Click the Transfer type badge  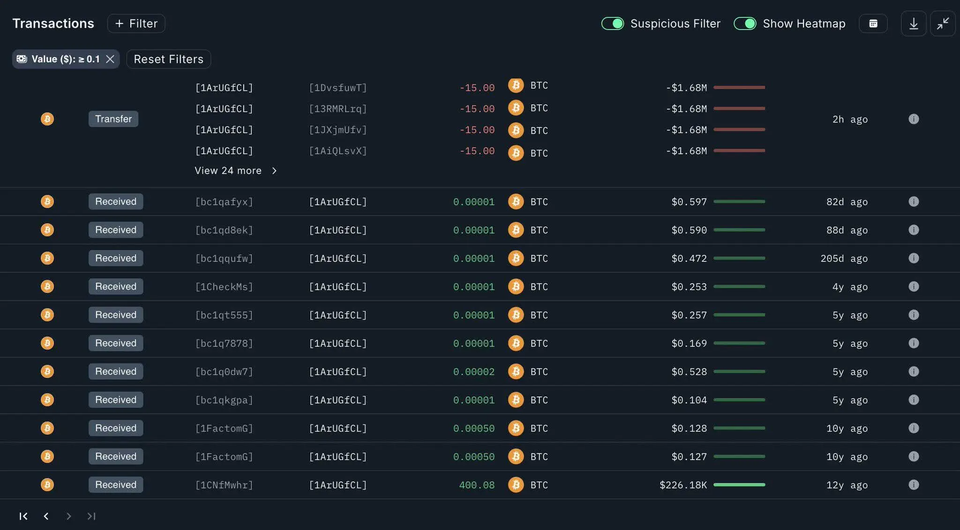pyautogui.click(x=113, y=119)
